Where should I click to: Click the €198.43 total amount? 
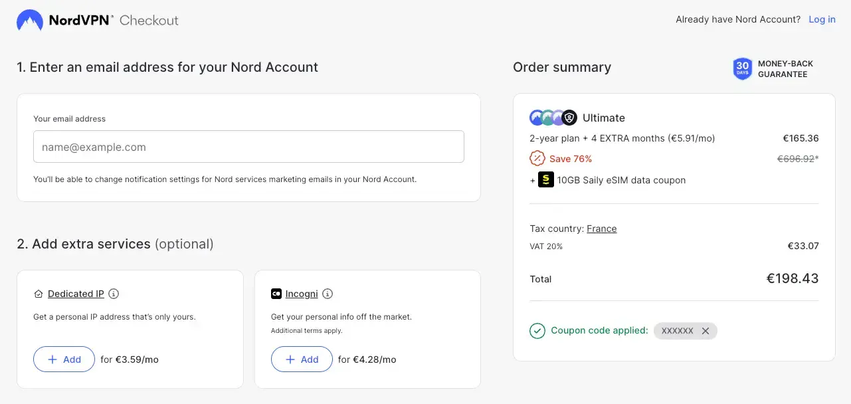[793, 278]
